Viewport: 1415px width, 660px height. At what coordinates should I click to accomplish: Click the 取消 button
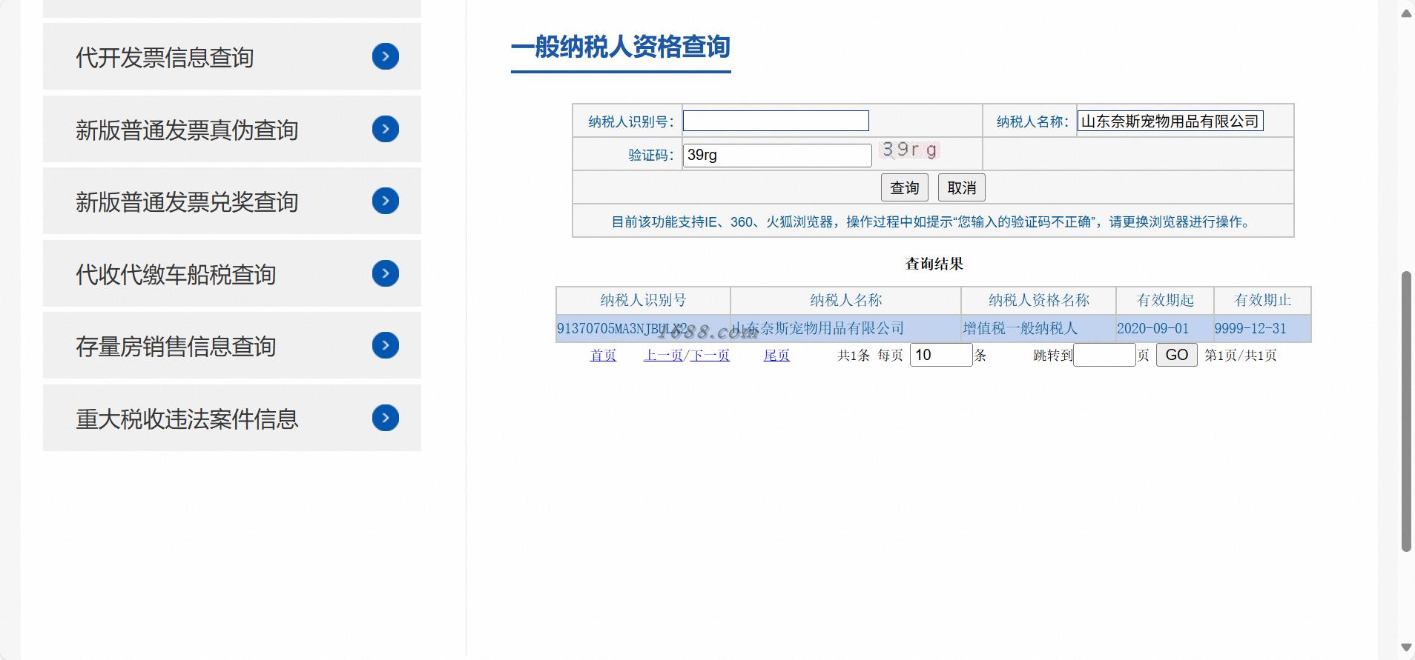click(962, 187)
